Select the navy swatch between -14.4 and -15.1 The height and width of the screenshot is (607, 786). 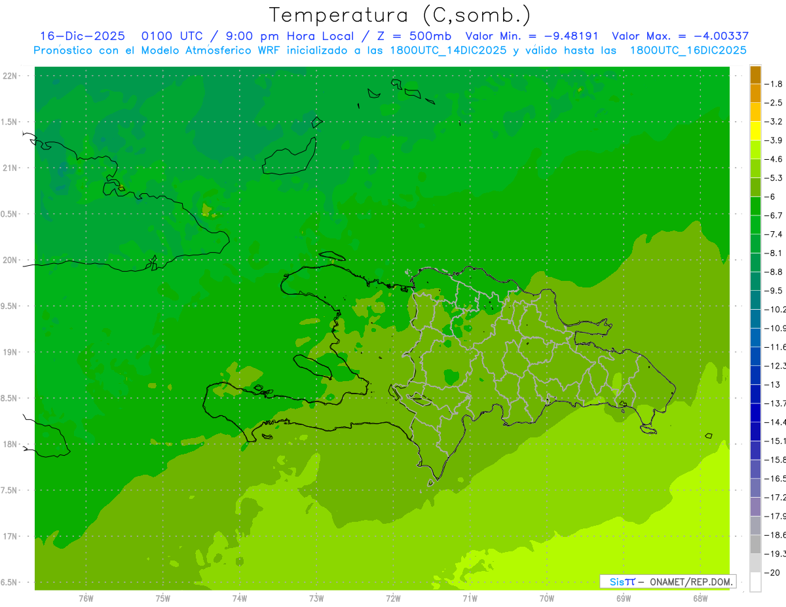[755, 432]
